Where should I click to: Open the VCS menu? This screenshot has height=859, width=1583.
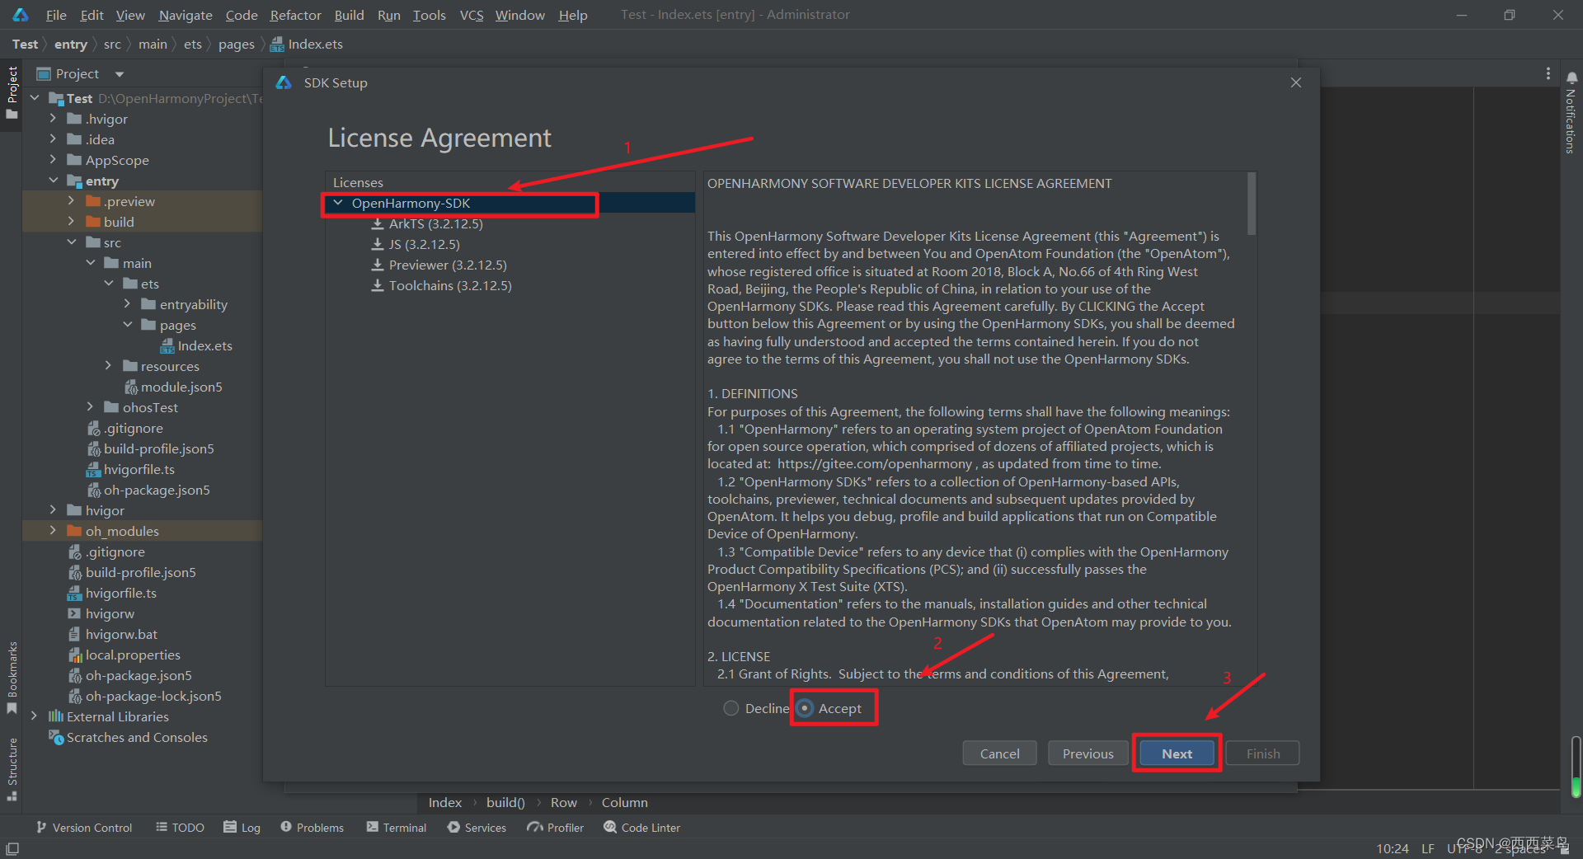[472, 15]
